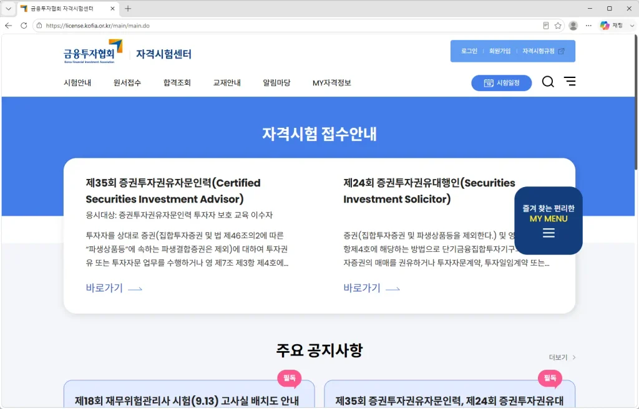Open the 알림마당 menu
This screenshot has width=639, height=409.
point(276,83)
